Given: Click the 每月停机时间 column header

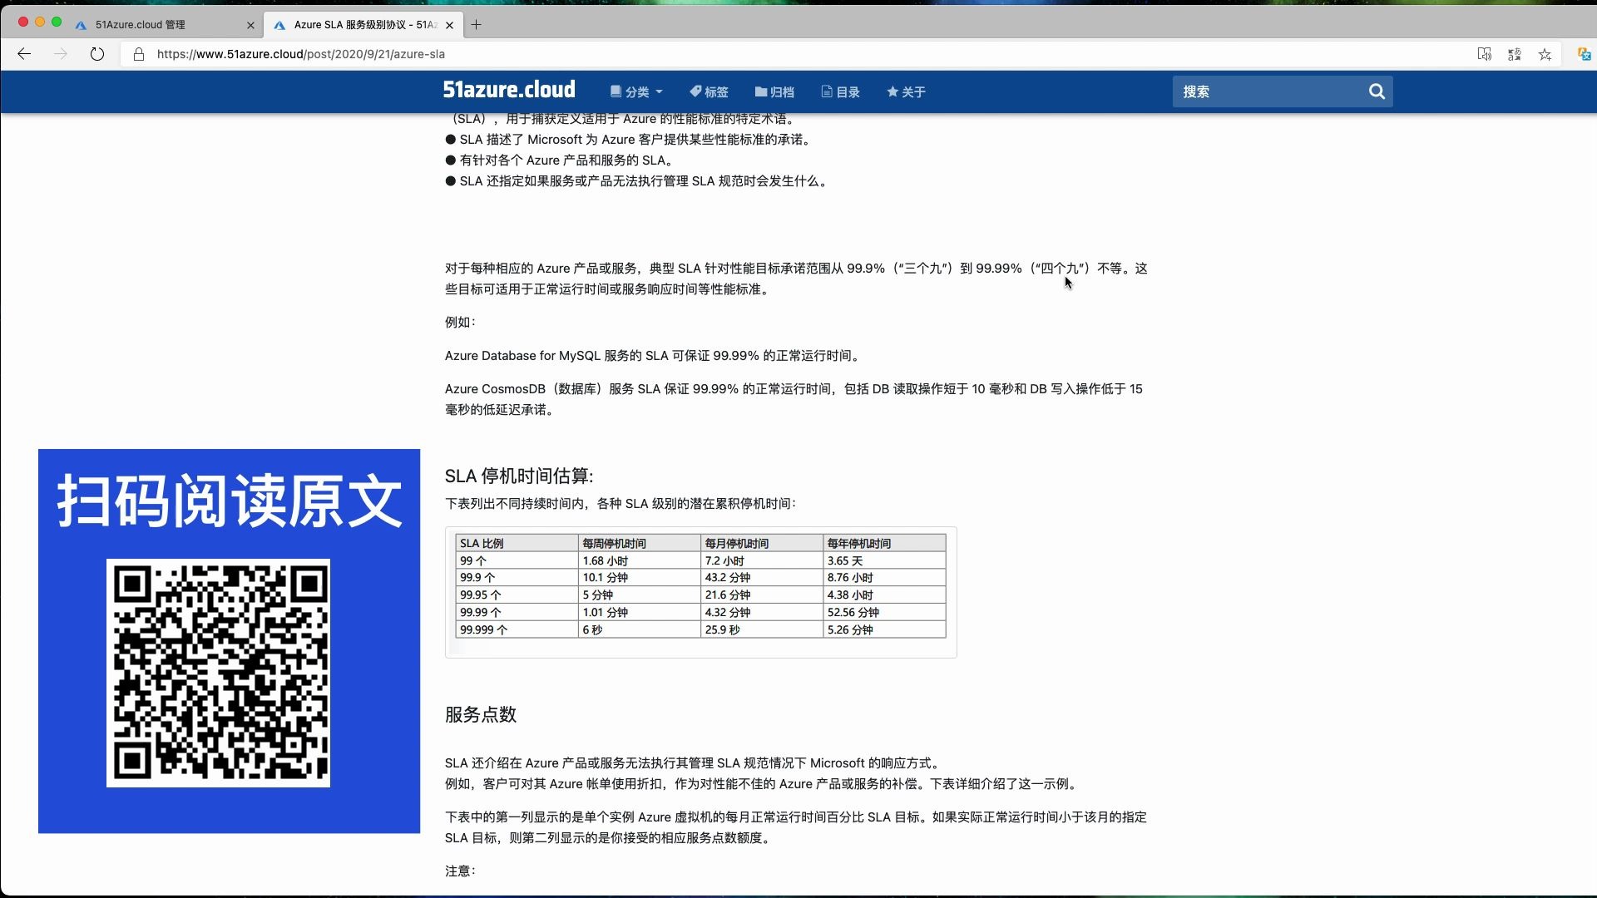Looking at the screenshot, I should click(x=762, y=543).
